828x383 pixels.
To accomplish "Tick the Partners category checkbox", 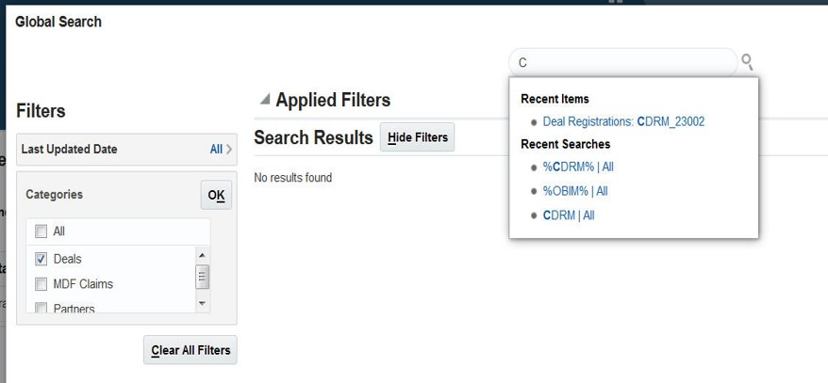I will (41, 308).
